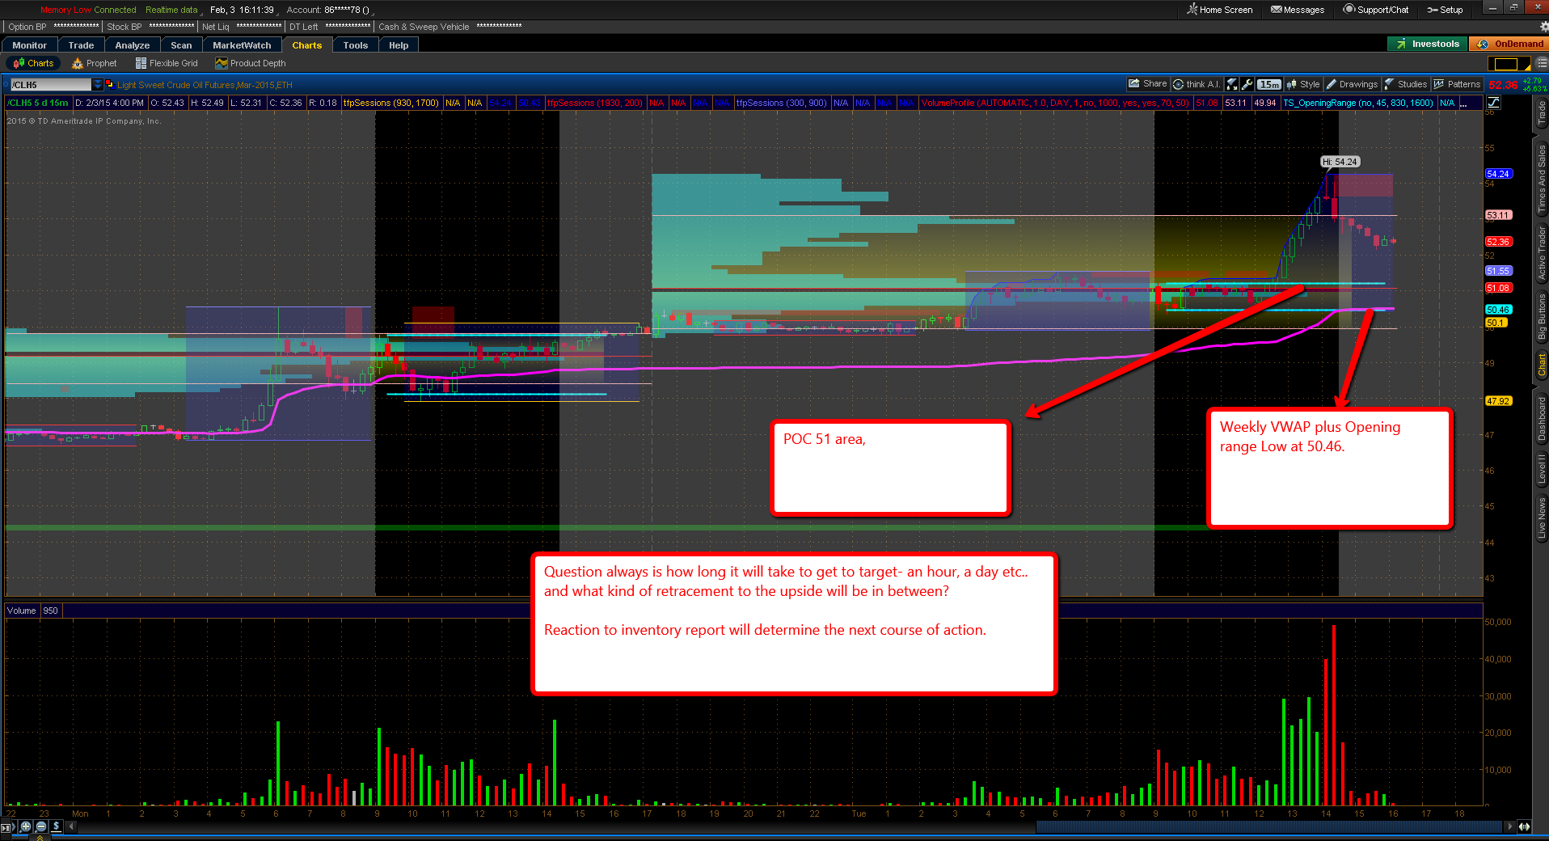Click the study flask quick-edit icon
Screen dimensions: 1549x841
coord(1232,84)
